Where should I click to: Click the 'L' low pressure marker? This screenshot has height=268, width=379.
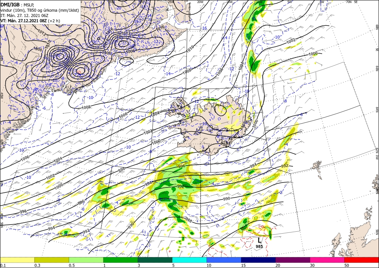(259, 240)
